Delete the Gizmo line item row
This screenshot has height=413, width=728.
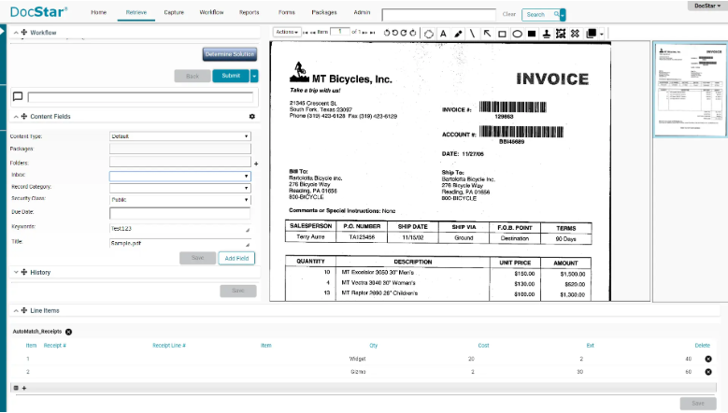point(707,371)
